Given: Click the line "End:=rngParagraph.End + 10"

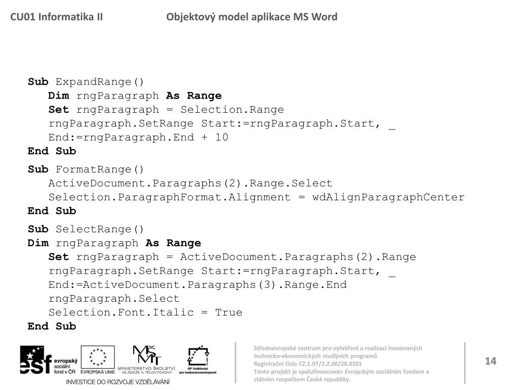Looking at the screenshot, I should 138,137.
